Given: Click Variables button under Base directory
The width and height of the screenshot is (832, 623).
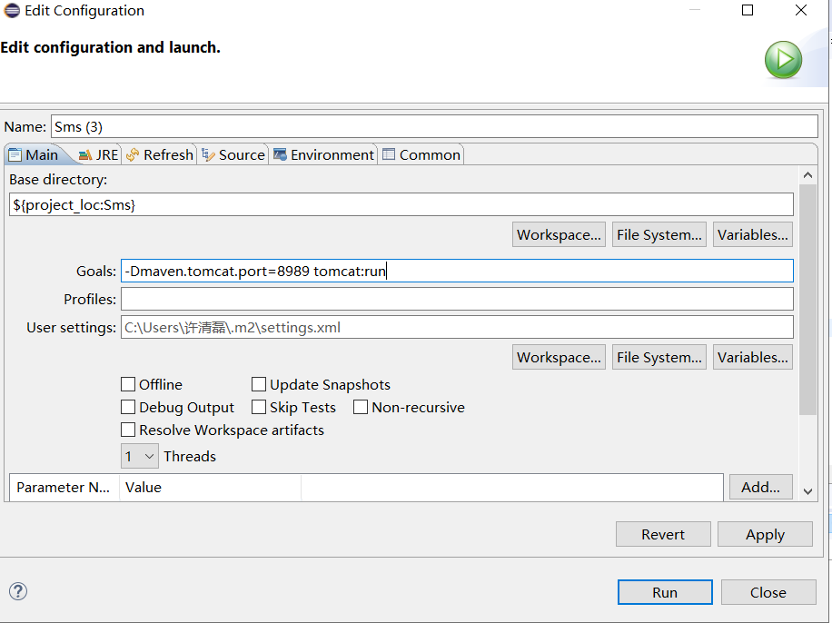Looking at the screenshot, I should point(752,234).
